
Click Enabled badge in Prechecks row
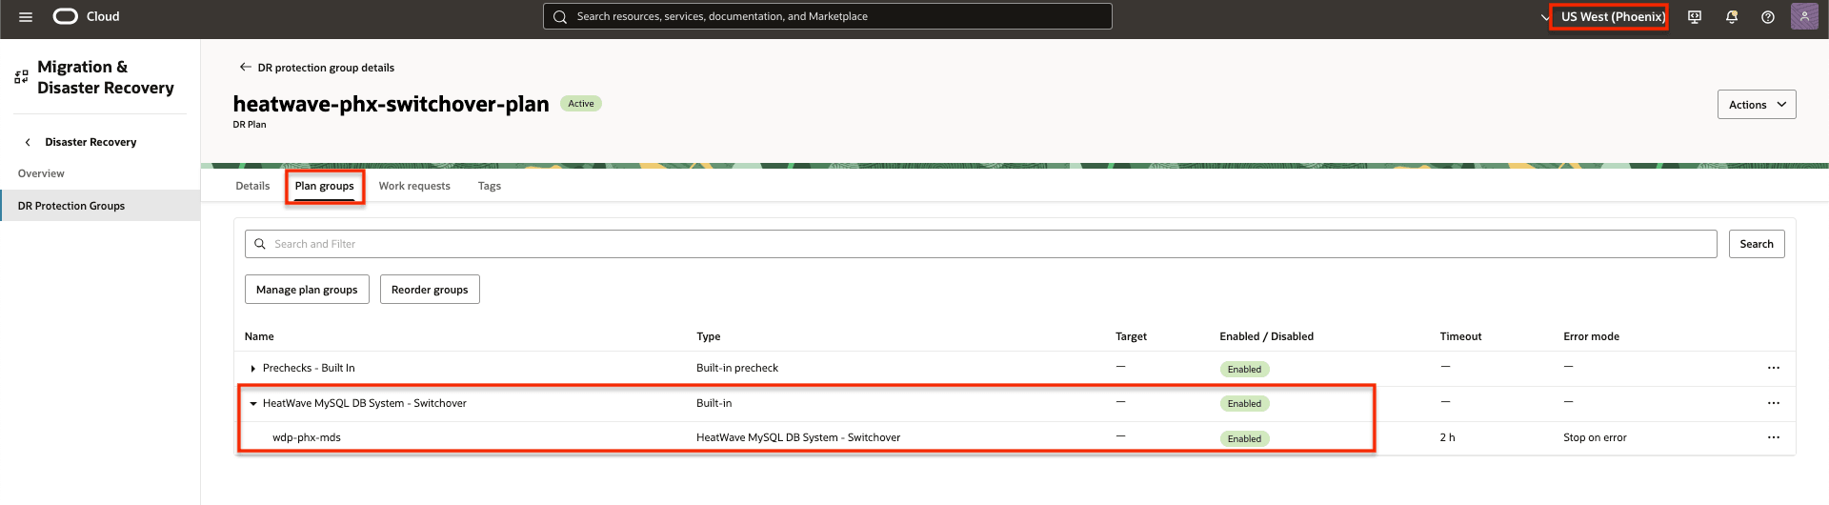pos(1244,369)
